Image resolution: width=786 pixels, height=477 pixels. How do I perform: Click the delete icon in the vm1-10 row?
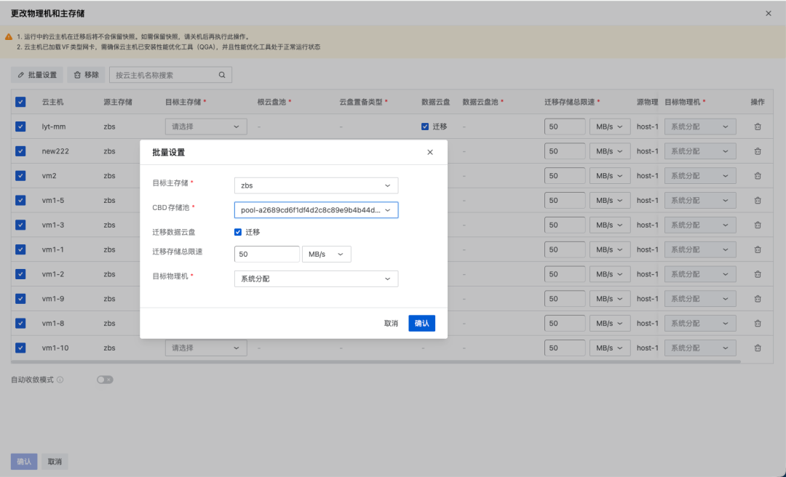coord(757,348)
